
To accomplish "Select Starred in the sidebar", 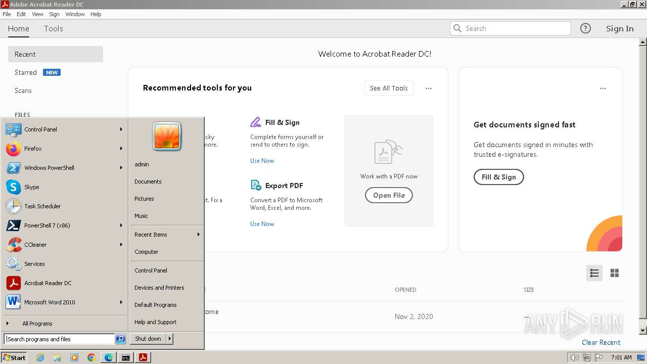I will [x=26, y=72].
